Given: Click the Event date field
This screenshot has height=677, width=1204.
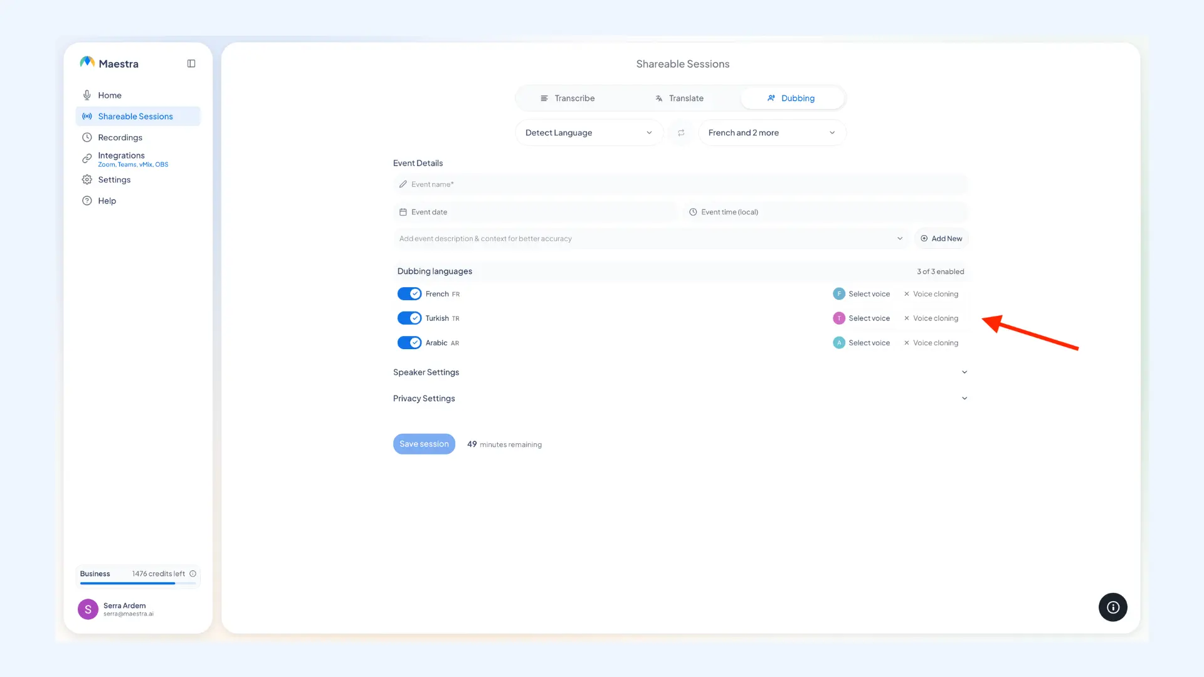Looking at the screenshot, I should click(536, 212).
